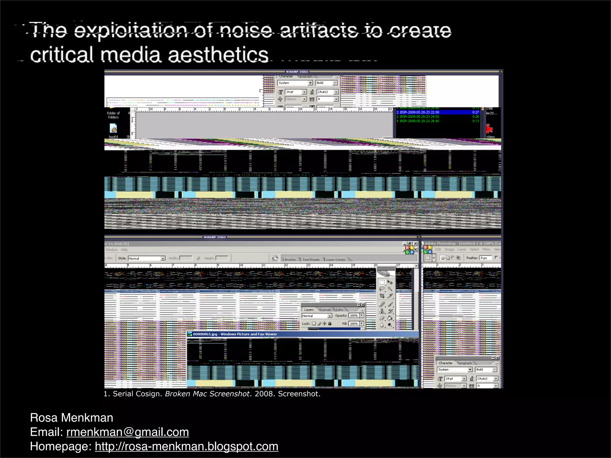Screen dimensions: 611x458
Task: Open the rmenkman@gmail.com email link
Action: coord(127,432)
